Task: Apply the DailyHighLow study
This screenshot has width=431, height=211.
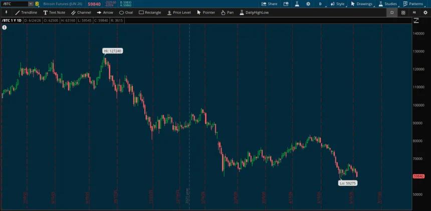Action: (254, 12)
